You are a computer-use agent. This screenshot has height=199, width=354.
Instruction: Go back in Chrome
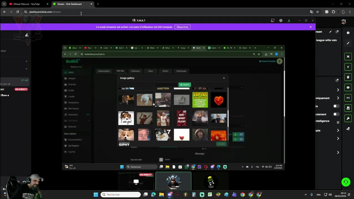4,12
